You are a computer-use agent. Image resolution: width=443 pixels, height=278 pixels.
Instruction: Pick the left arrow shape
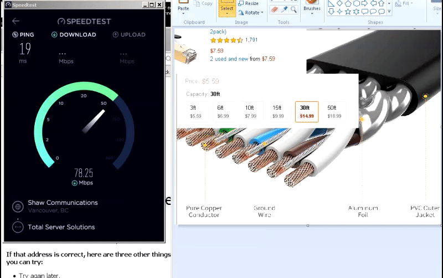373,3
